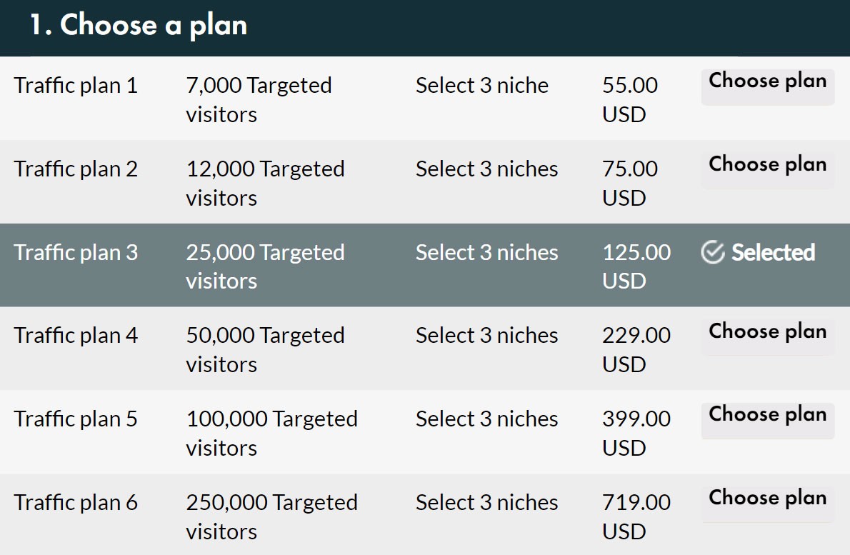Viewport: 850px width, 555px height.
Task: Click the Traffic plan 4 label
Action: click(76, 335)
